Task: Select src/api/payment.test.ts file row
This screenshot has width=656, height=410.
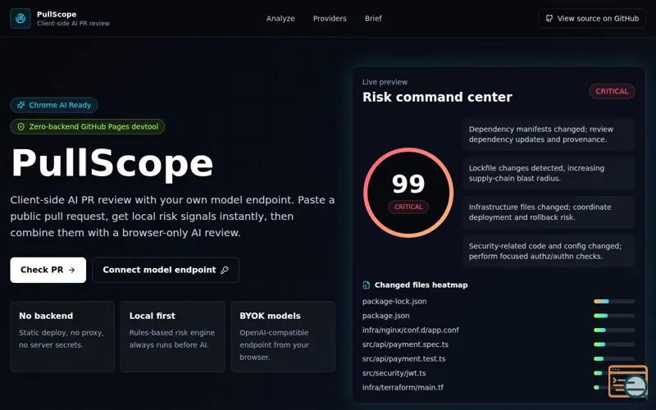Action: 499,358
